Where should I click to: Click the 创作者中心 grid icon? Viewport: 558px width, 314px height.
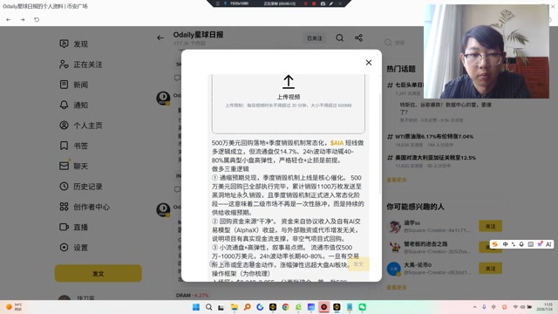[64, 207]
